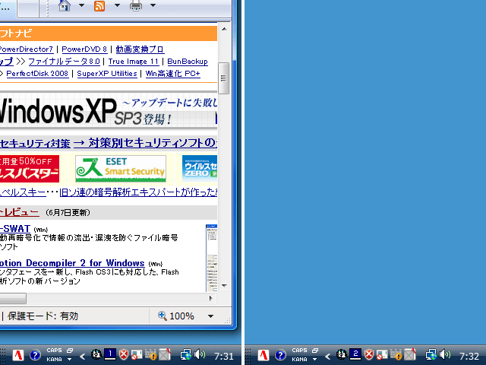Click blocked window icon on 7:32 taskbar
The width and height of the screenshot is (486, 365).
tap(381, 355)
